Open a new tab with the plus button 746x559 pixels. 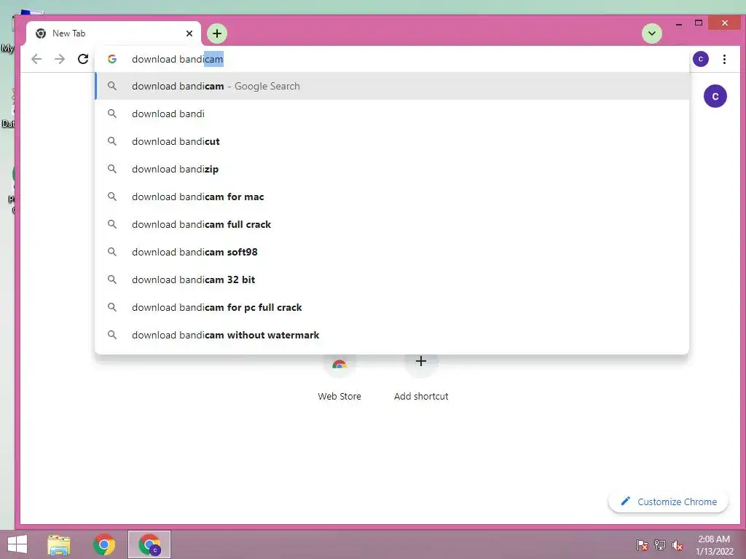pyautogui.click(x=217, y=33)
